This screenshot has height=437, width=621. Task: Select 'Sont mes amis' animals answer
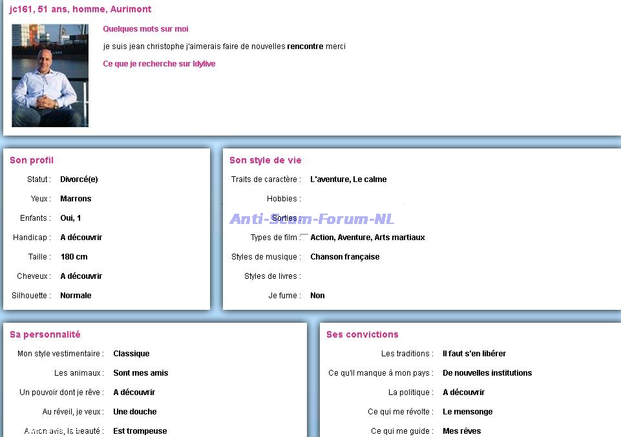(x=140, y=373)
